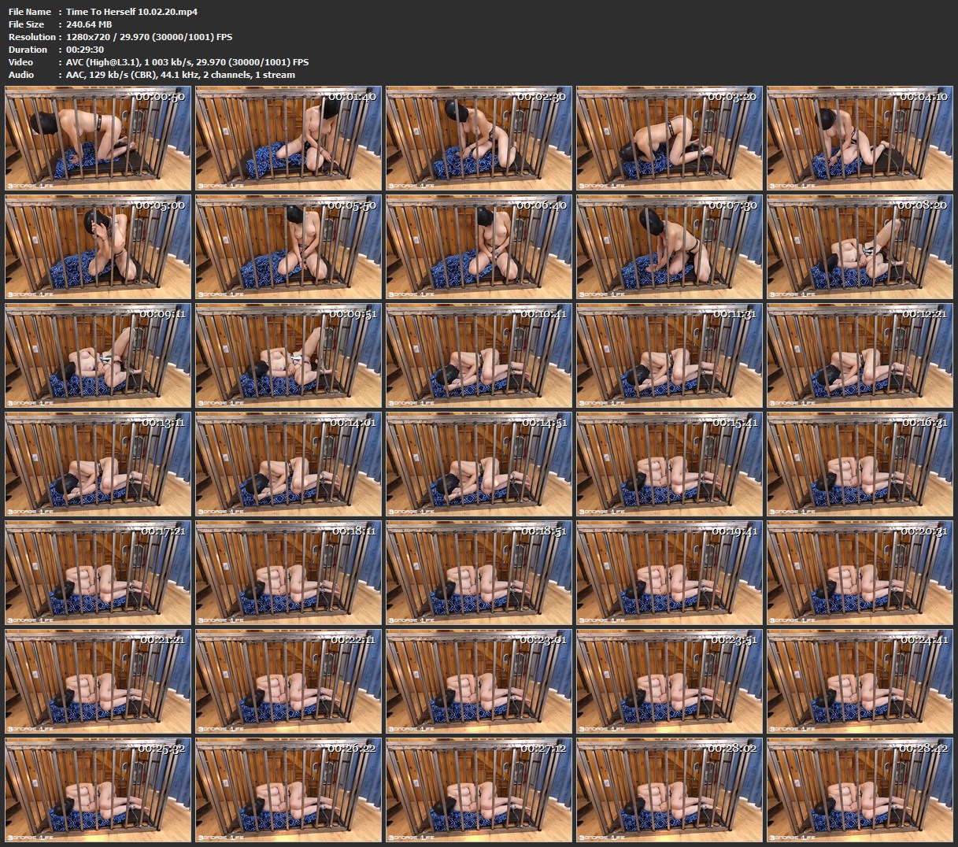Open the thumbnail stamped 00:00:50

[97, 139]
